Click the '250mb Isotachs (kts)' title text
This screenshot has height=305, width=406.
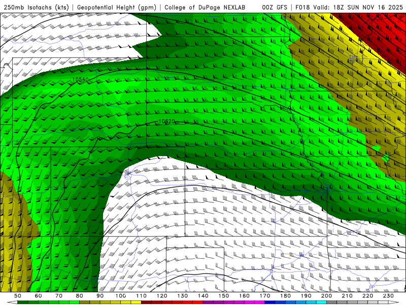(x=36, y=7)
